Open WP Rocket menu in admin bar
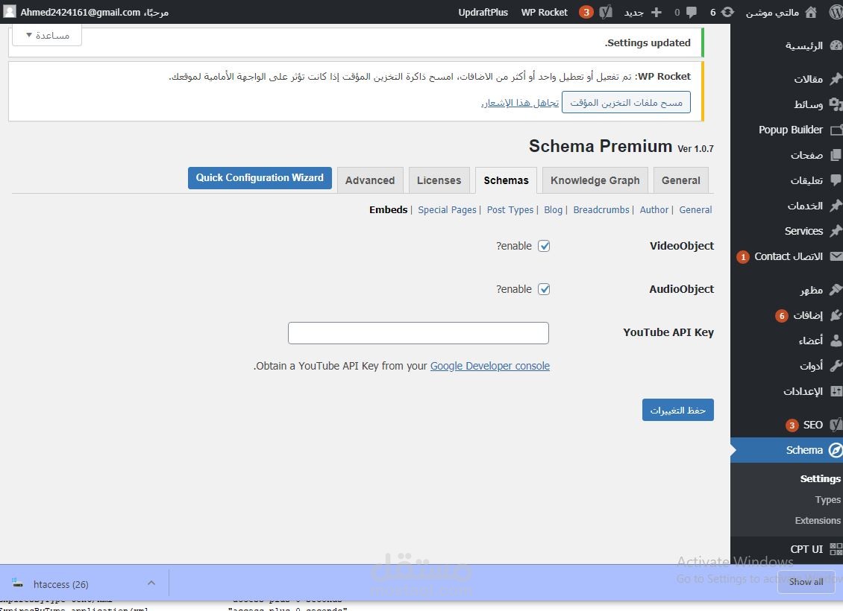The width and height of the screenshot is (843, 611). [x=544, y=13]
